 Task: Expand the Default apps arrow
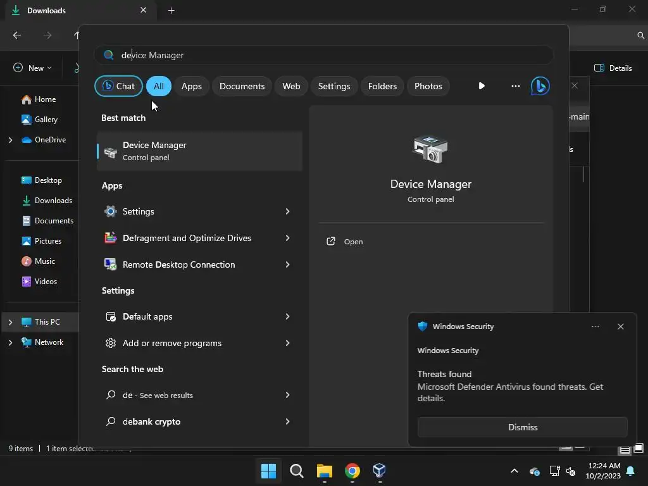(x=287, y=316)
